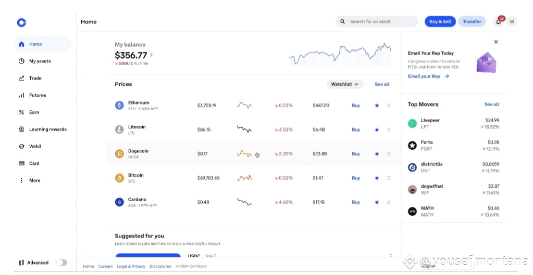Open the apps grid menu icon
This screenshot has height=275, width=533.
512,22
